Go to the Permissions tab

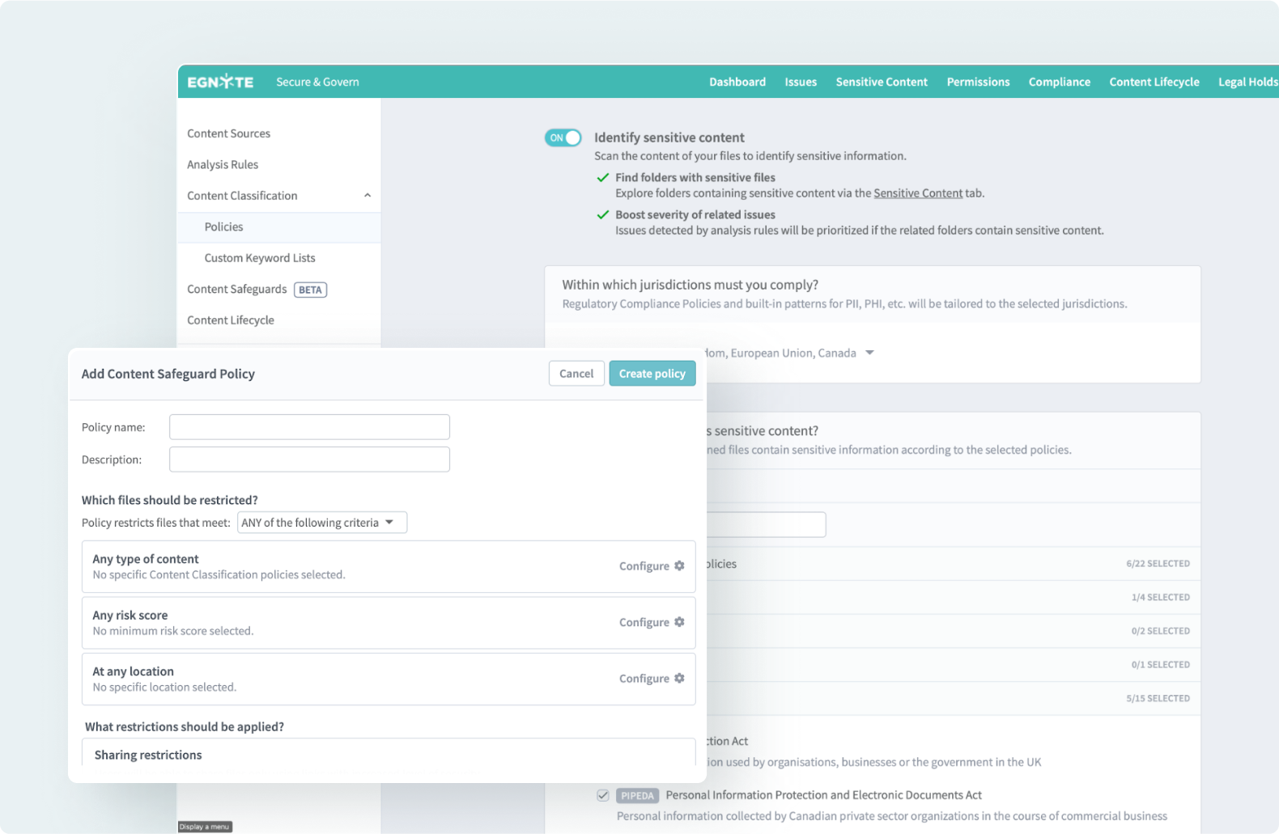(x=978, y=82)
